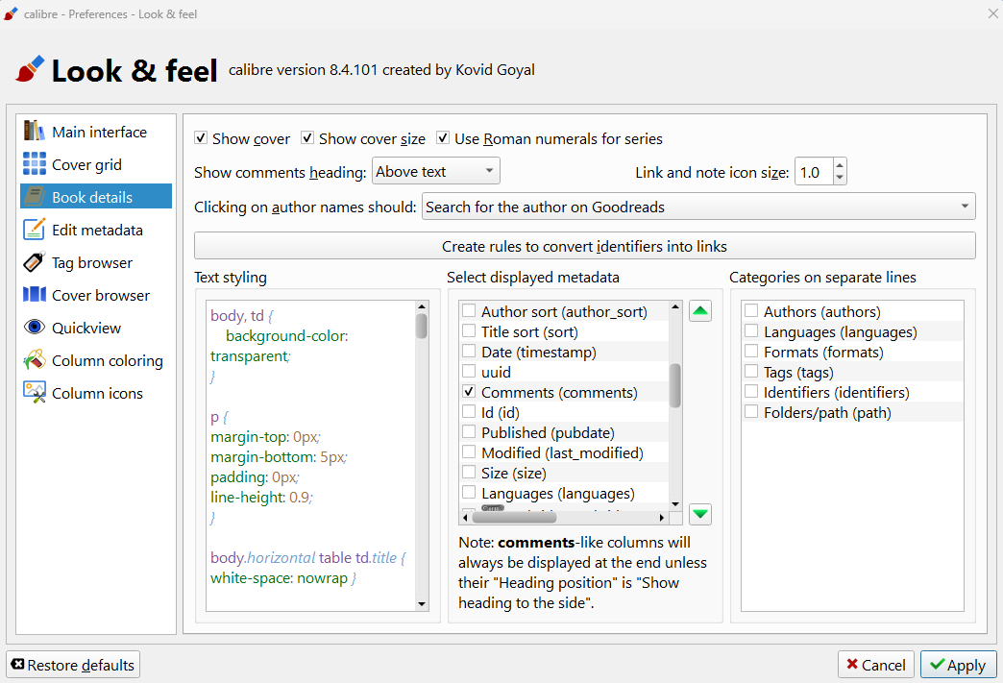Open the Cover browser icon
This screenshot has height=683, width=1003.
35,295
